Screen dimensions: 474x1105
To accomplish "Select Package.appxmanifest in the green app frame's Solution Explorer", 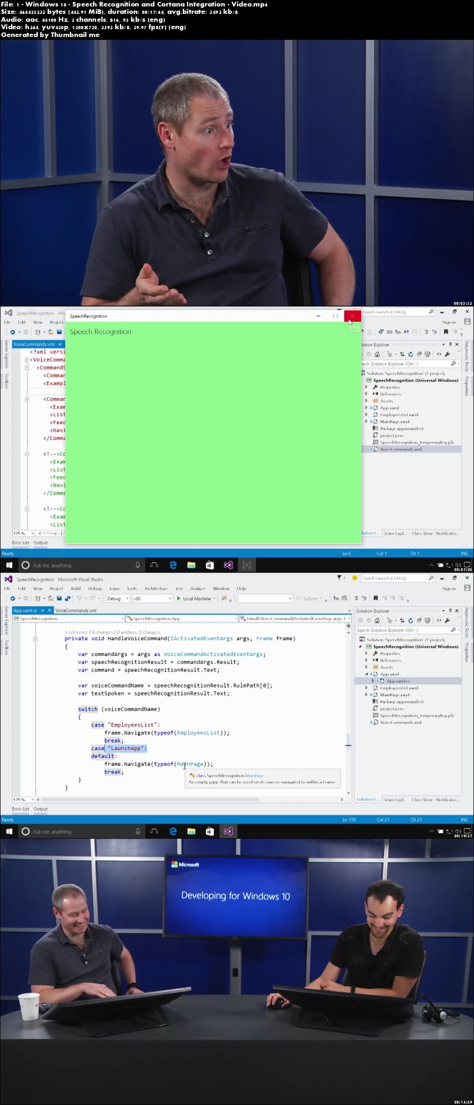I will [401, 428].
